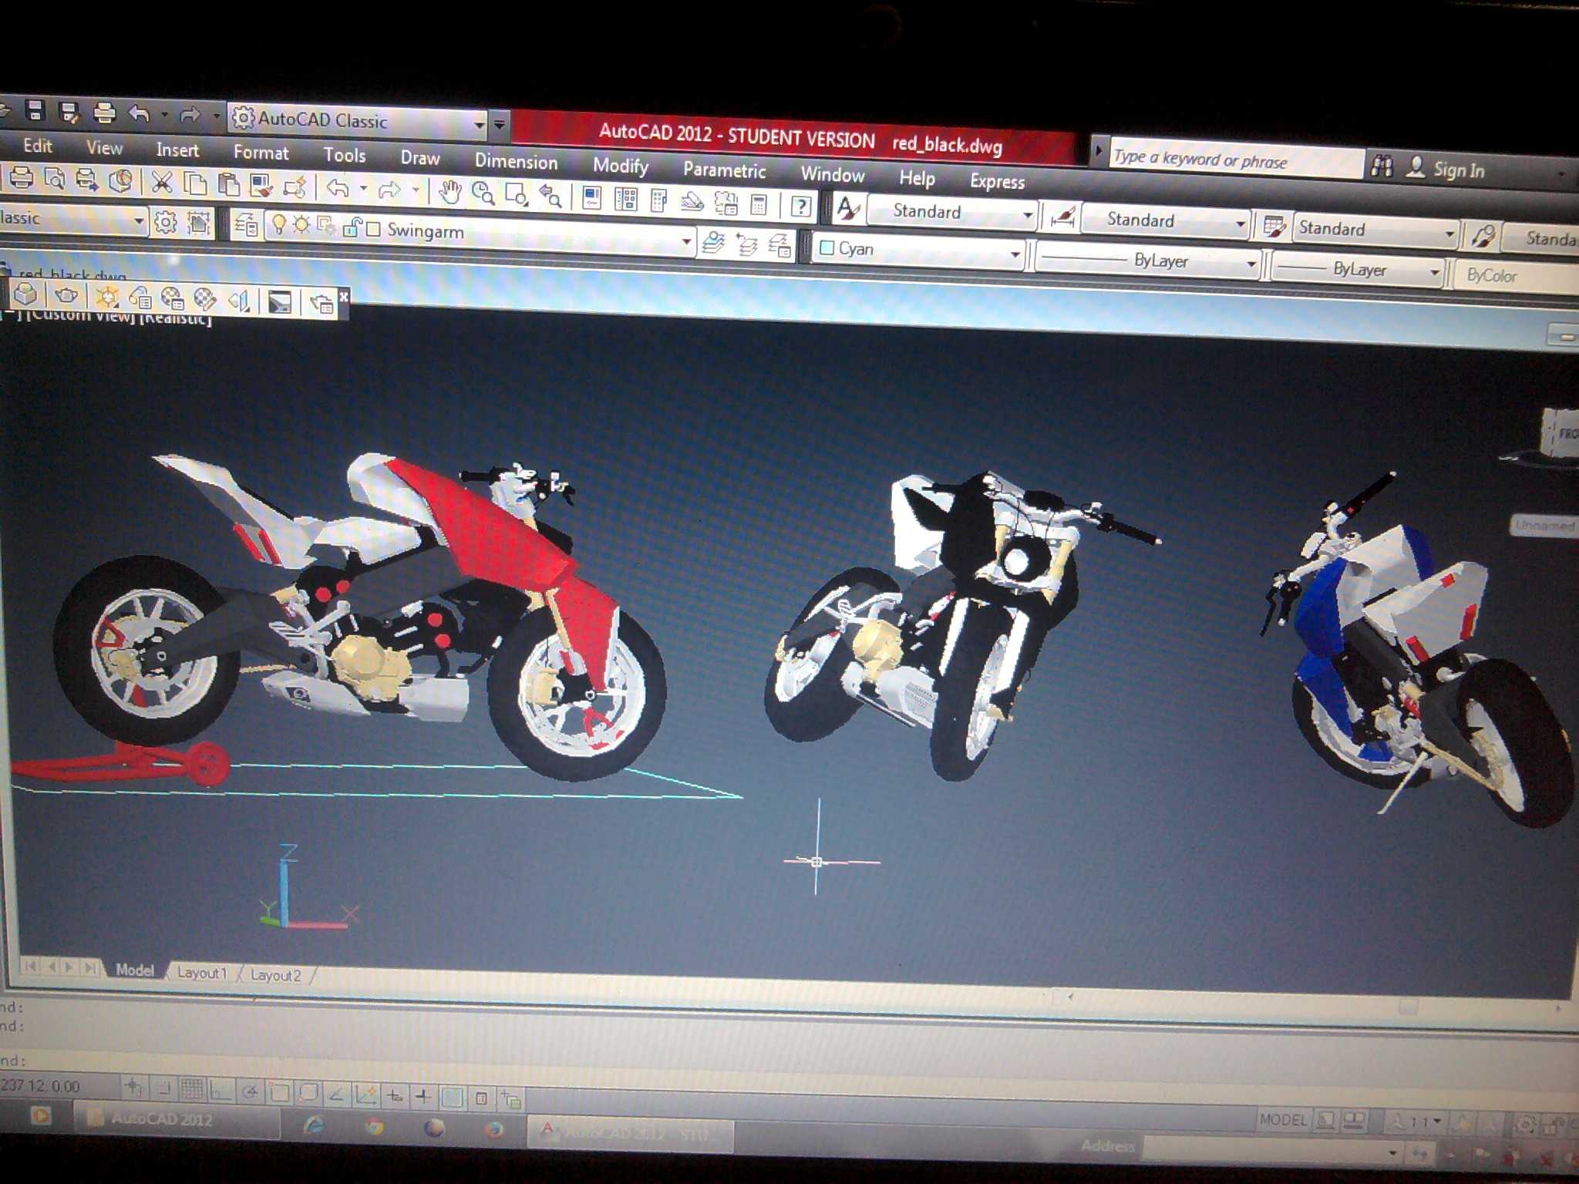Click the Publish icon in the Standard toolbar
Screen dimensions: 1579x1184
[86, 180]
